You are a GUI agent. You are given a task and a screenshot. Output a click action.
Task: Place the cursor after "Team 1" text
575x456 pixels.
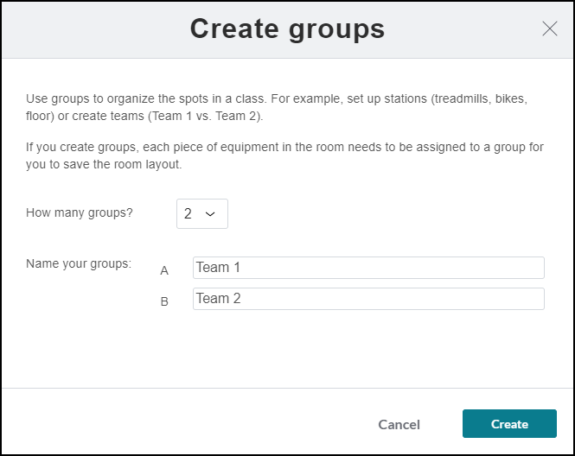click(x=242, y=268)
